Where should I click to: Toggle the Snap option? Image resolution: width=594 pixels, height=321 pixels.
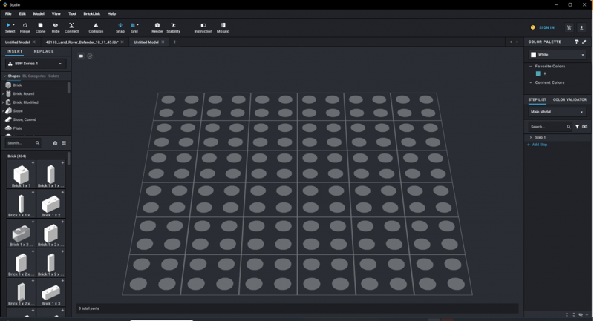[120, 27]
